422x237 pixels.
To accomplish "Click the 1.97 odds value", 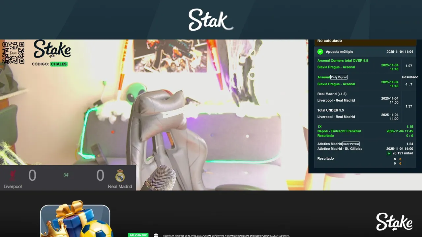I will pos(409,66).
